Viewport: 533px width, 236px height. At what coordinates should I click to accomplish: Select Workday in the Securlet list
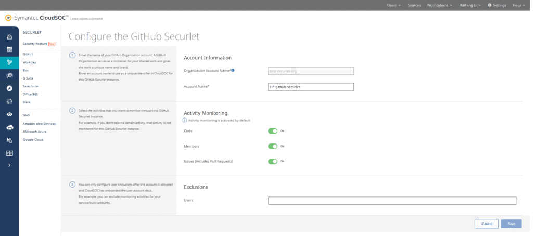tap(30, 62)
